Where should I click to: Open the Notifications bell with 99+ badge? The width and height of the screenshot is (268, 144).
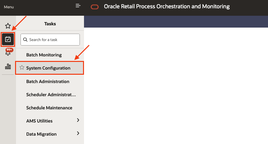click(x=8, y=52)
